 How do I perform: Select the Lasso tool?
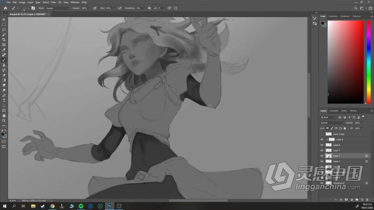click(4, 30)
